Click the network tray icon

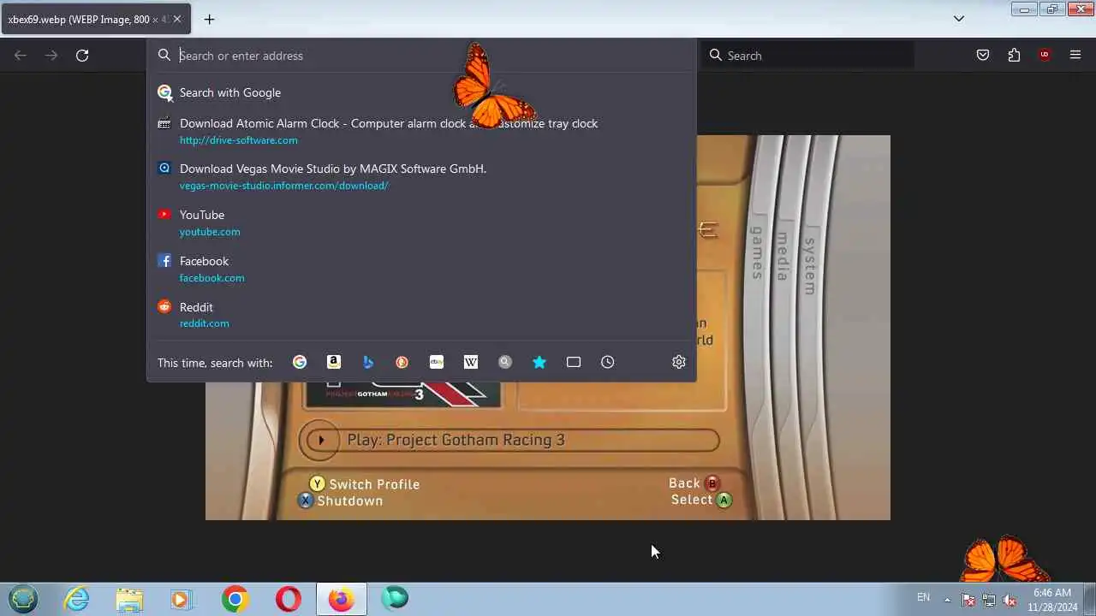click(989, 600)
